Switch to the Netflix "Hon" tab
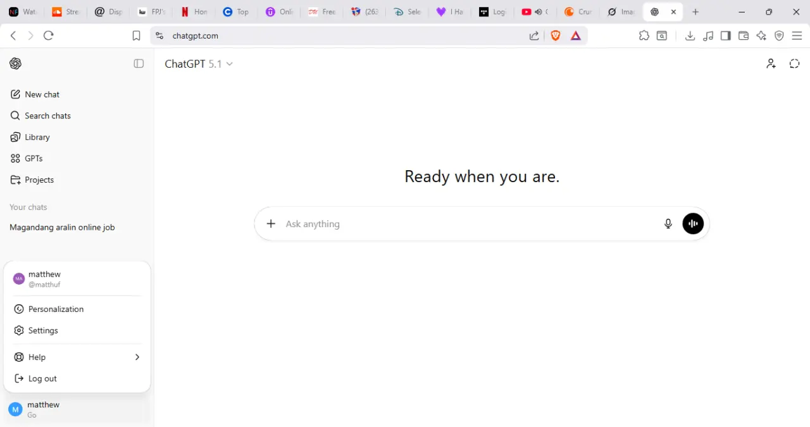 (194, 12)
